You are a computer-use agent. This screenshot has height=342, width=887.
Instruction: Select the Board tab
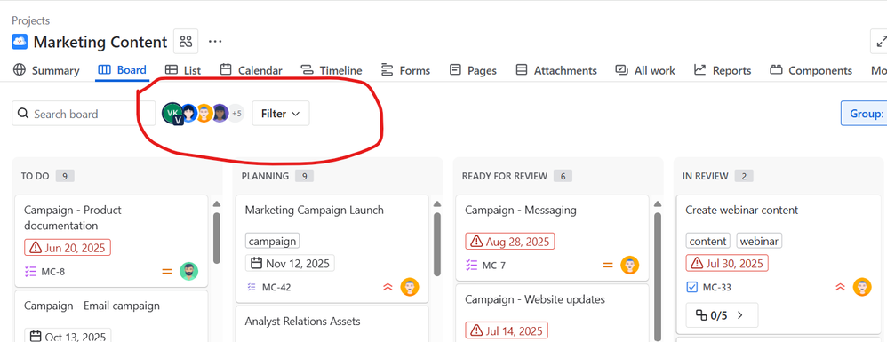pos(122,70)
